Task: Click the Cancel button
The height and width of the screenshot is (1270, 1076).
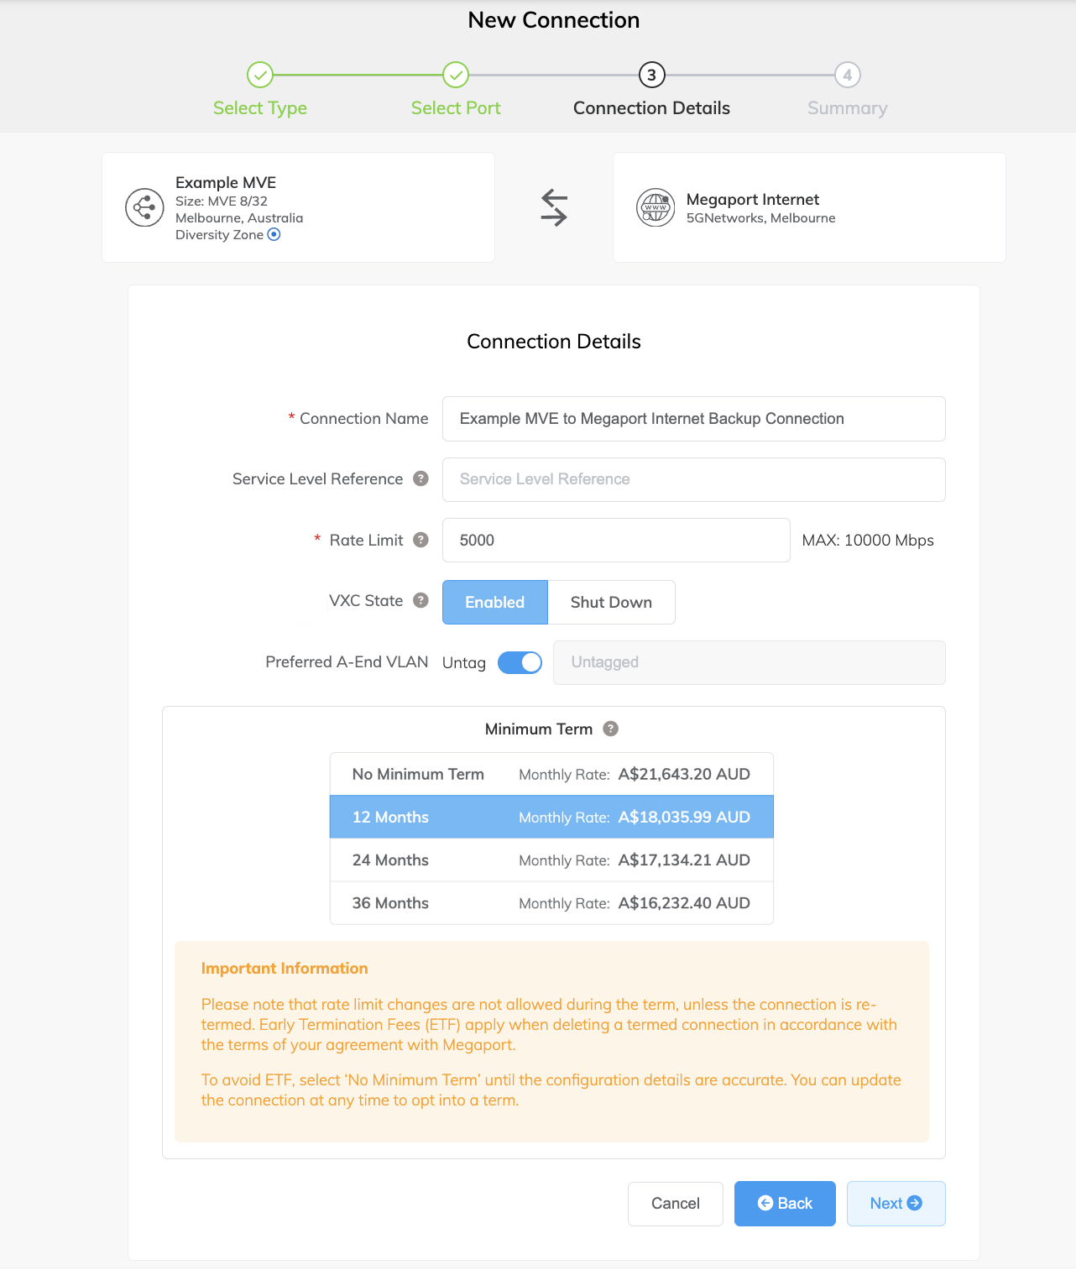Action: [x=676, y=1204]
